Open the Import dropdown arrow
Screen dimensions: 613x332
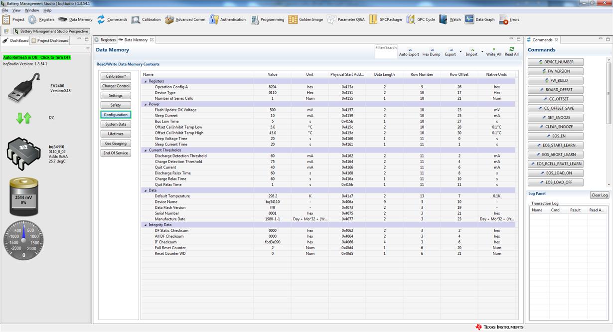pos(482,51)
